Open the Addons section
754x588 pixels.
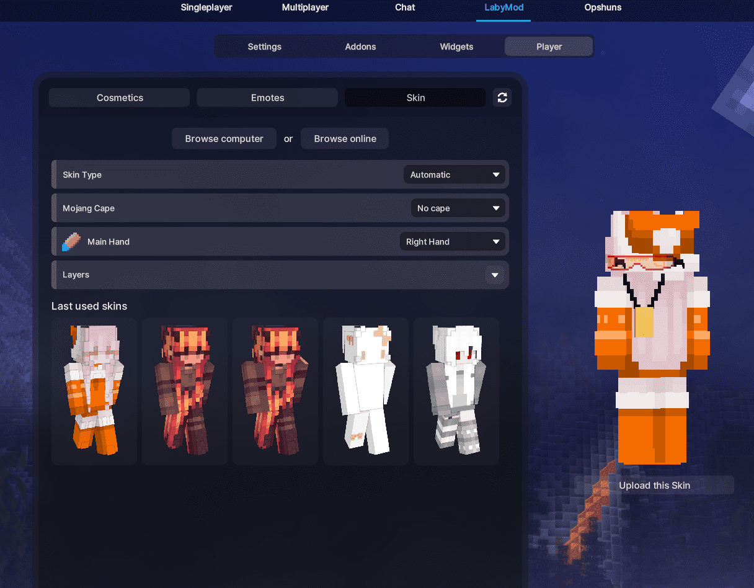[360, 47]
